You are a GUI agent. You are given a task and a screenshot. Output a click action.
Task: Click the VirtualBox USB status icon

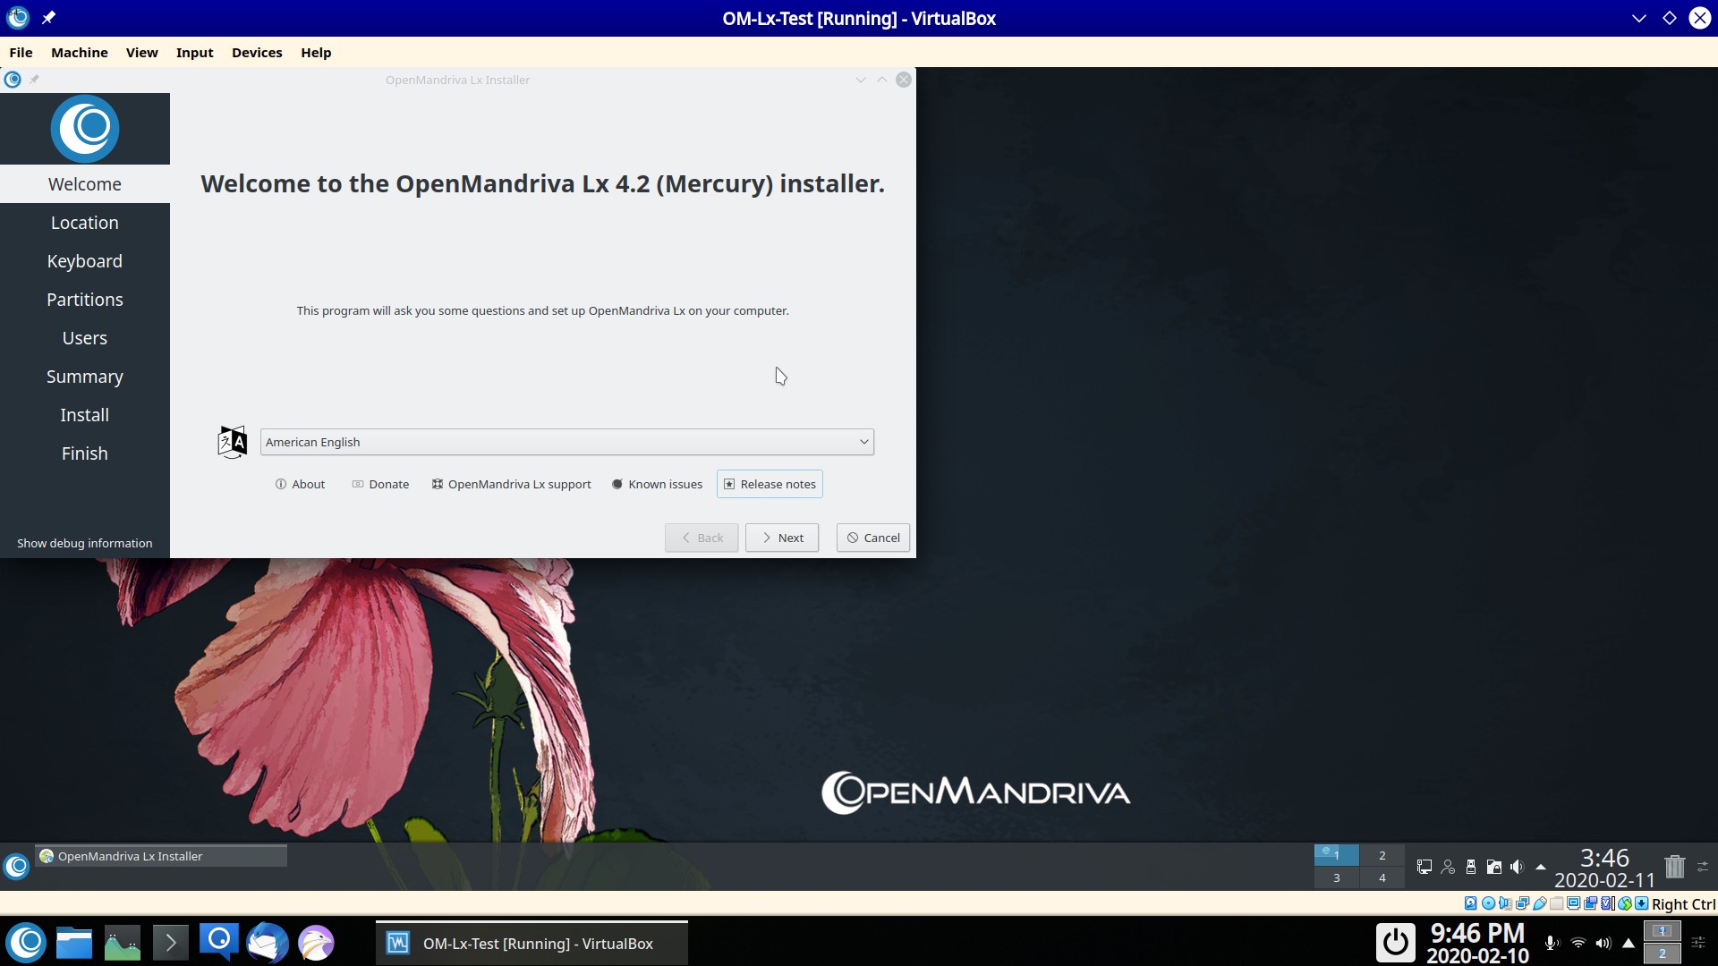click(1540, 903)
